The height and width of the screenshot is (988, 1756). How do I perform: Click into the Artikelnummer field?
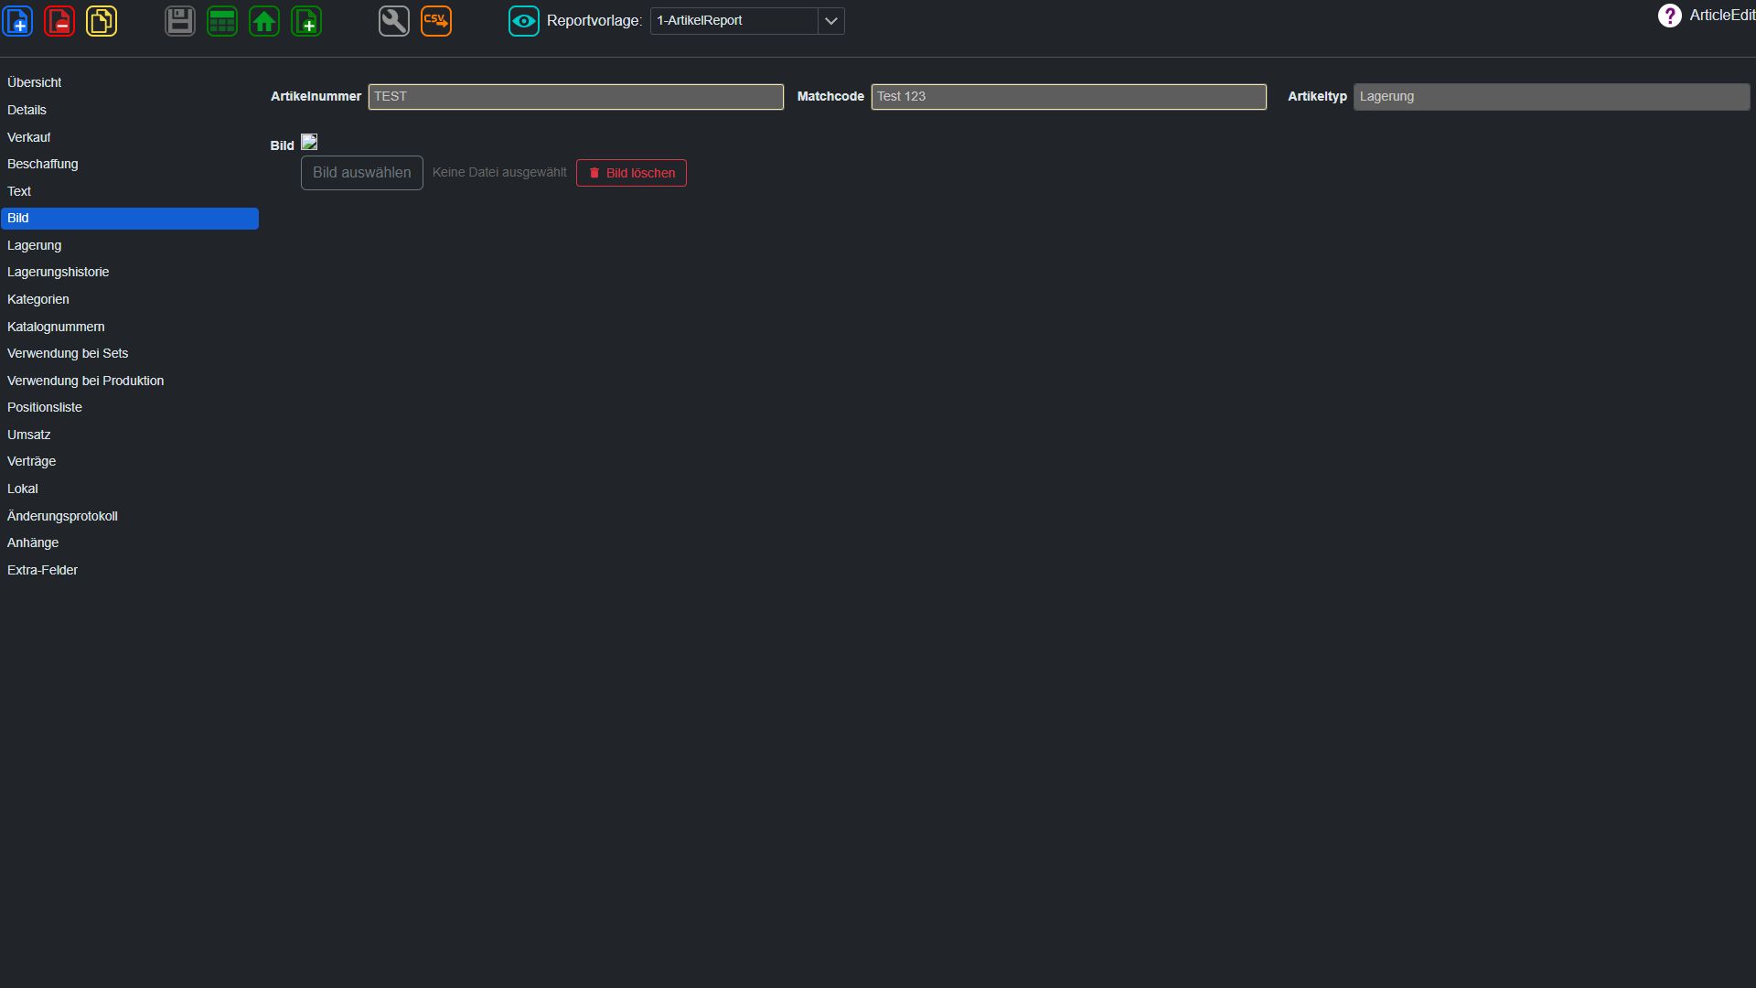click(x=576, y=97)
